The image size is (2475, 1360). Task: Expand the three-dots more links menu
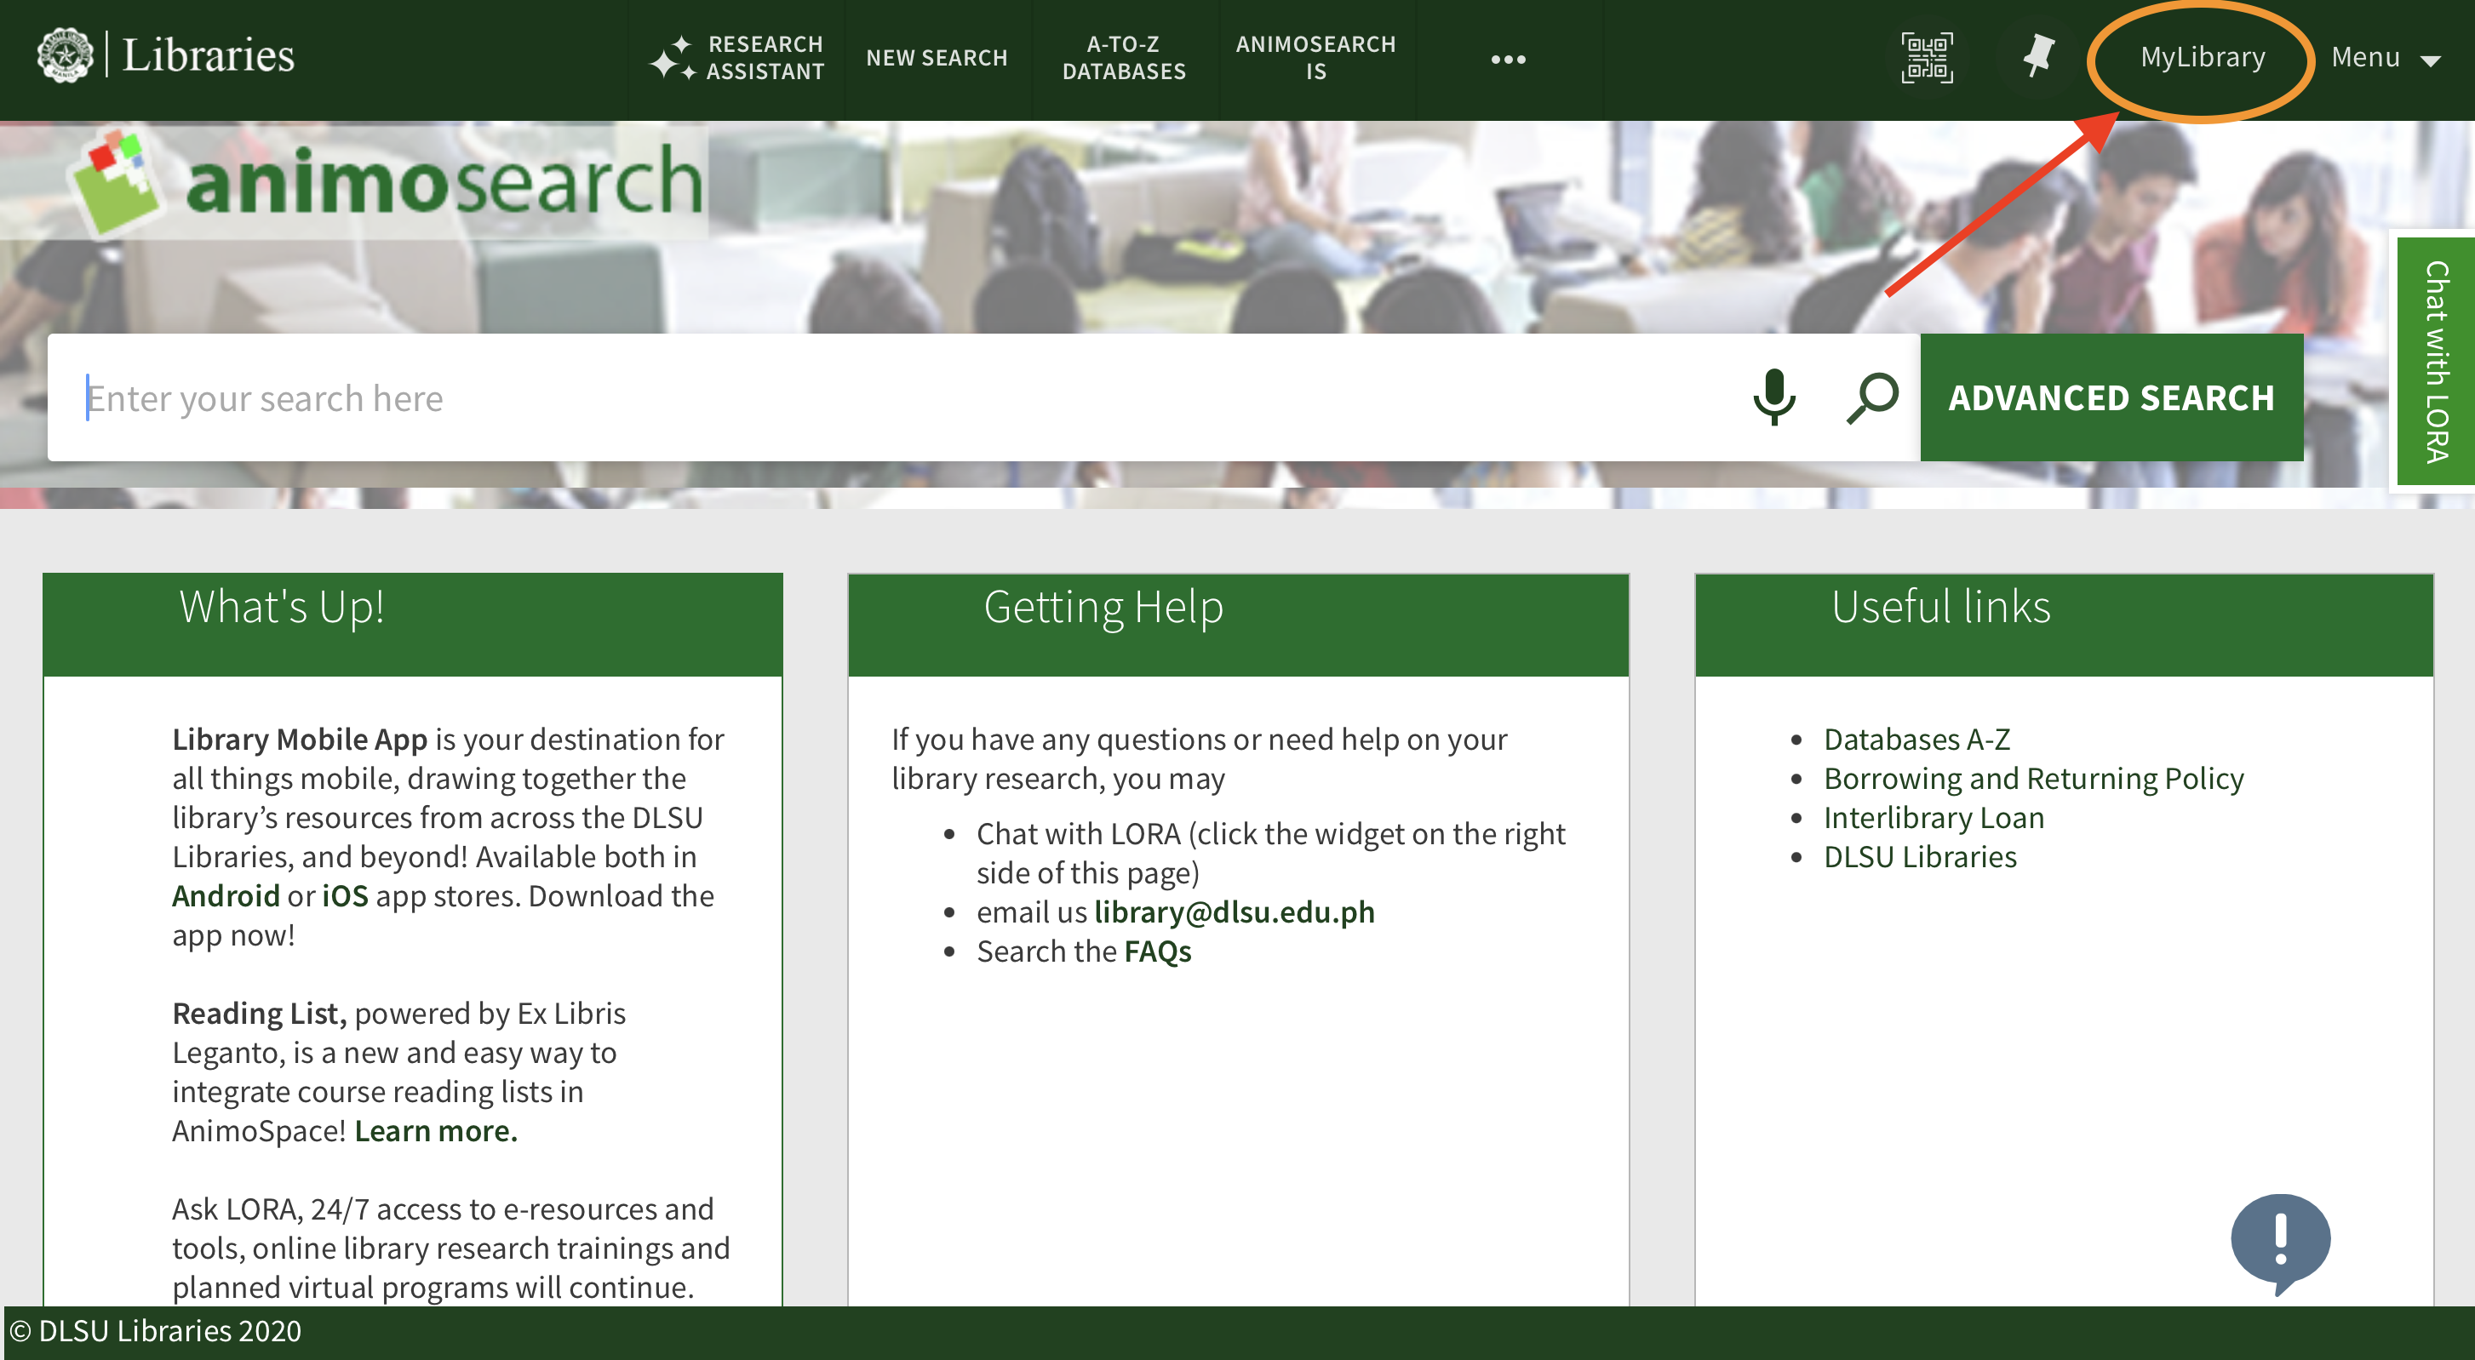1508,60
